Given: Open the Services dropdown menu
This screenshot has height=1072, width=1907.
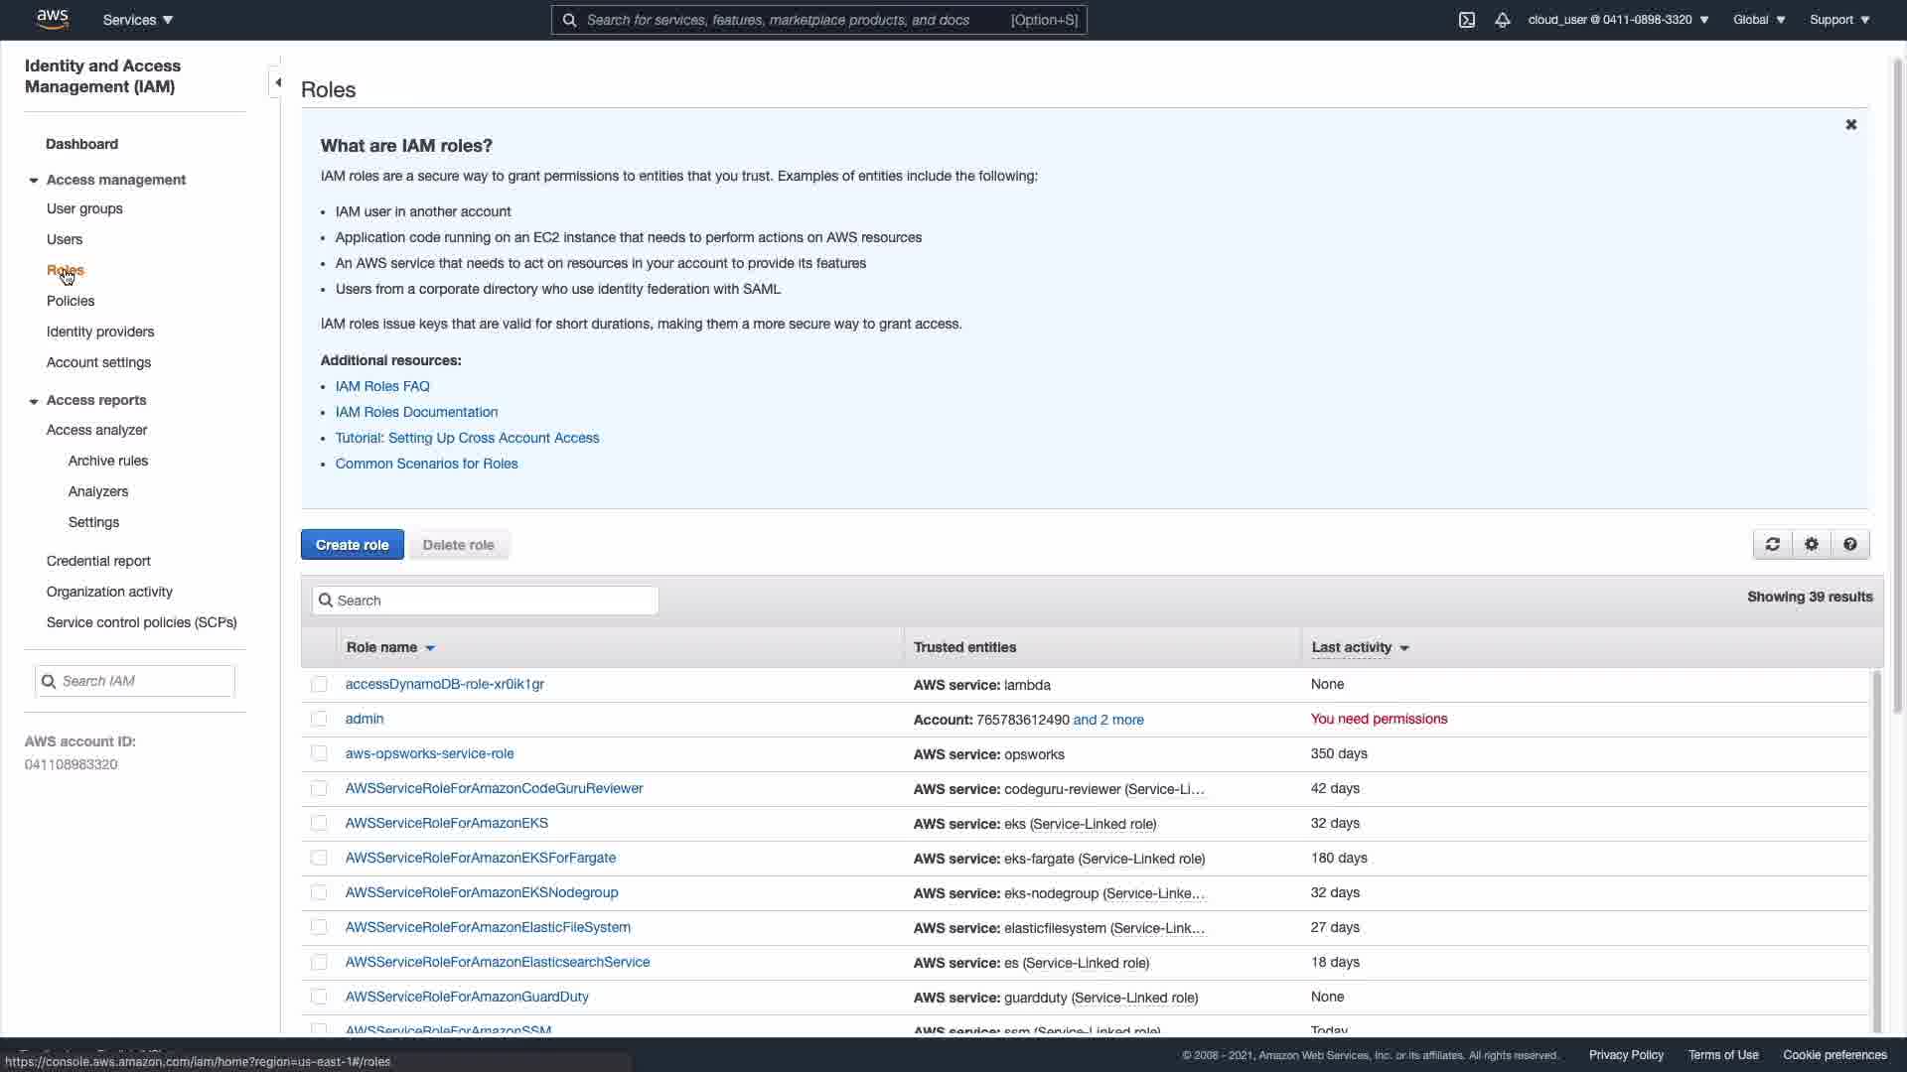Looking at the screenshot, I should point(137,20).
